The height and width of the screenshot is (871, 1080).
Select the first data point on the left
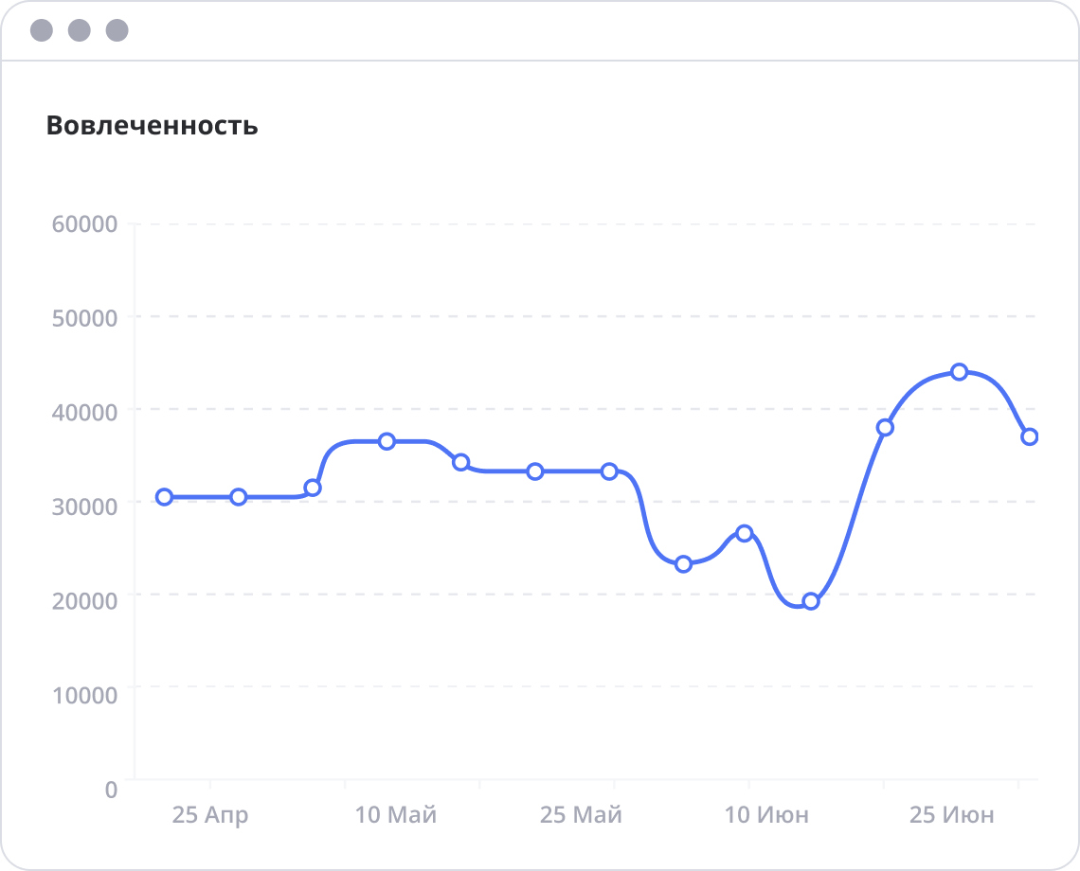coord(164,497)
